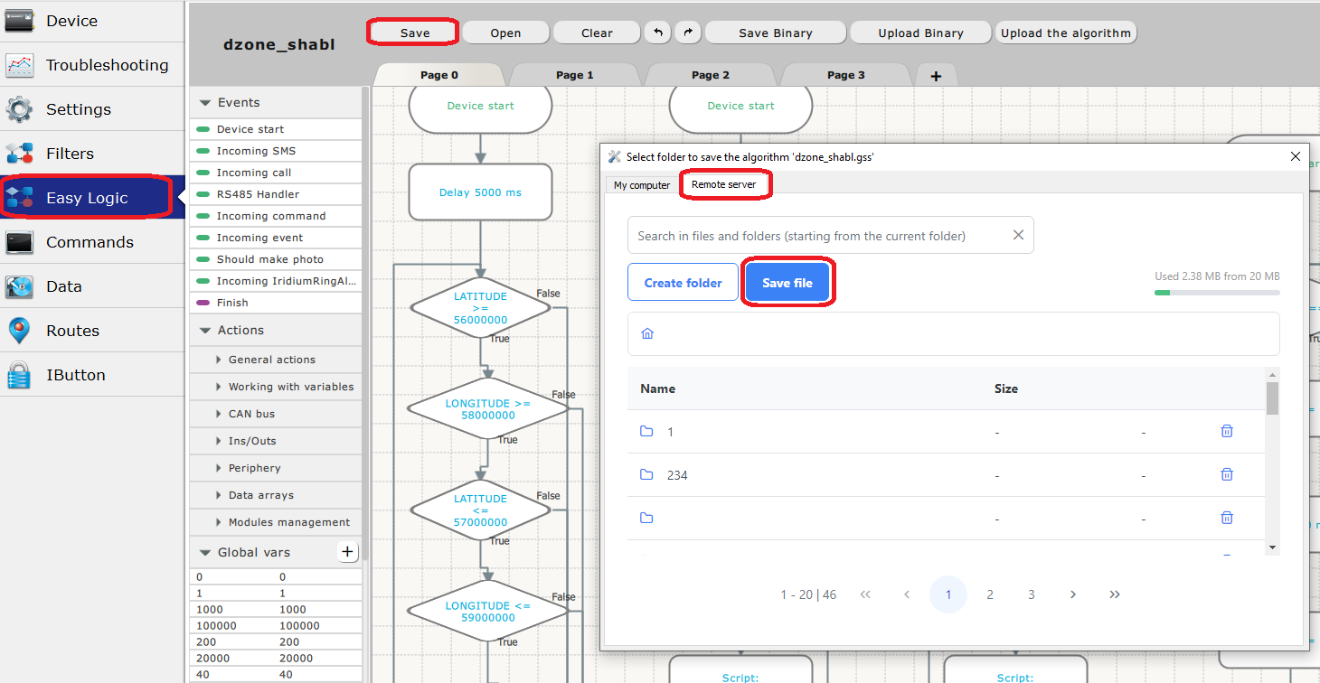Delete folder '234' using trash icon
This screenshot has width=1320, height=683.
pos(1226,474)
